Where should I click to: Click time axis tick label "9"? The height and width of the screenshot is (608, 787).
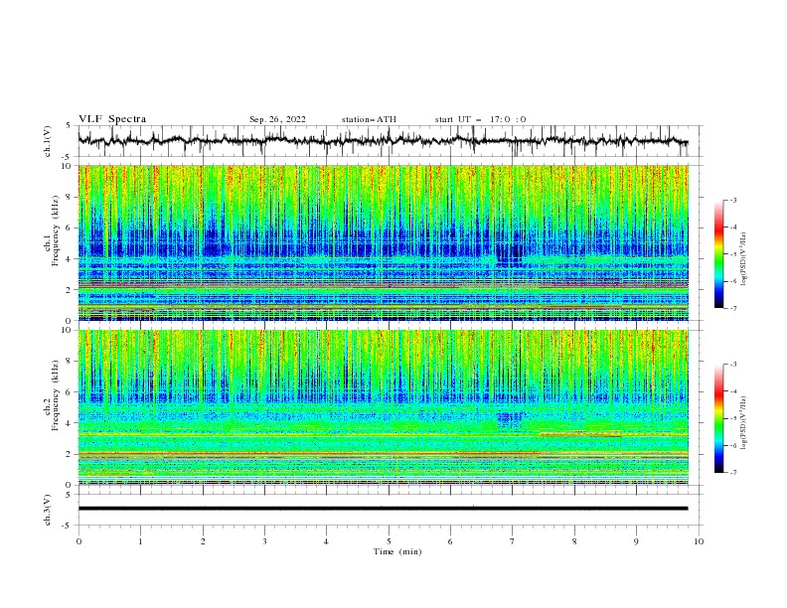pyautogui.click(x=636, y=541)
